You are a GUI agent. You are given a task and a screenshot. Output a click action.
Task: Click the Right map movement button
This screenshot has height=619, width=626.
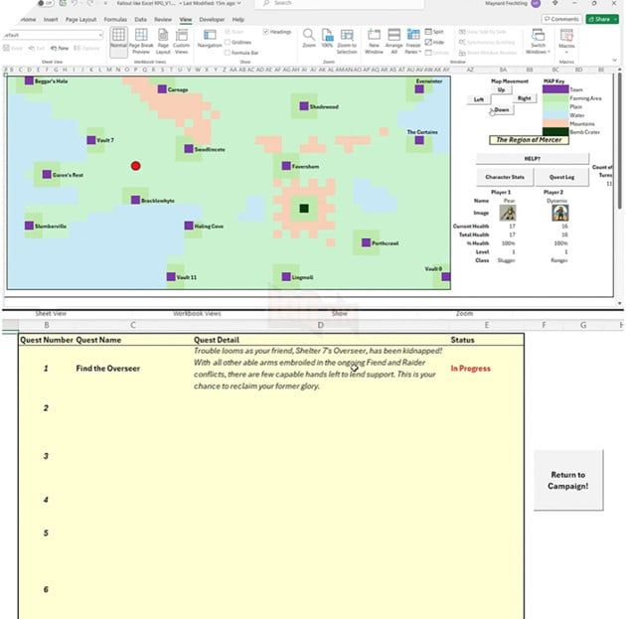525,98
